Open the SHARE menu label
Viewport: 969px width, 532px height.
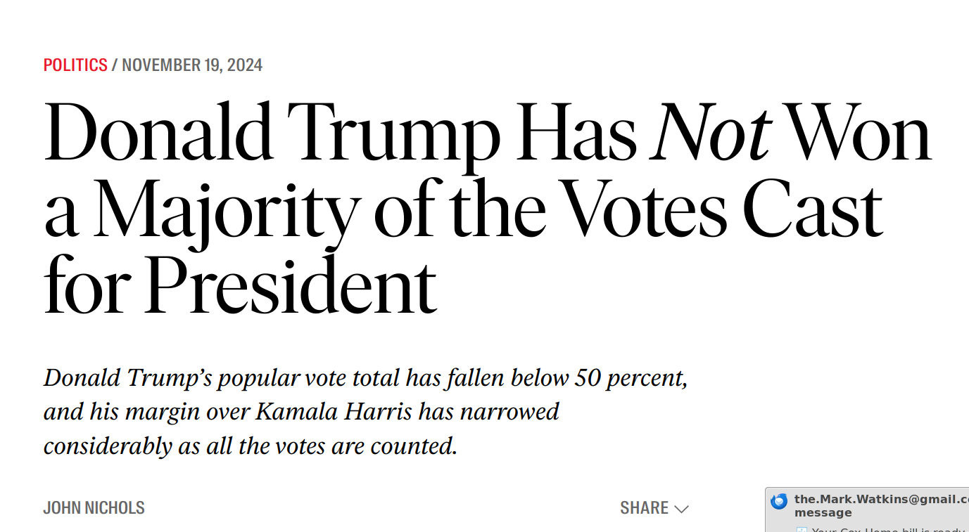point(644,508)
